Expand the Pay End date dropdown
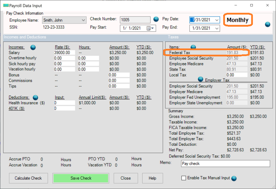 pos(216,28)
